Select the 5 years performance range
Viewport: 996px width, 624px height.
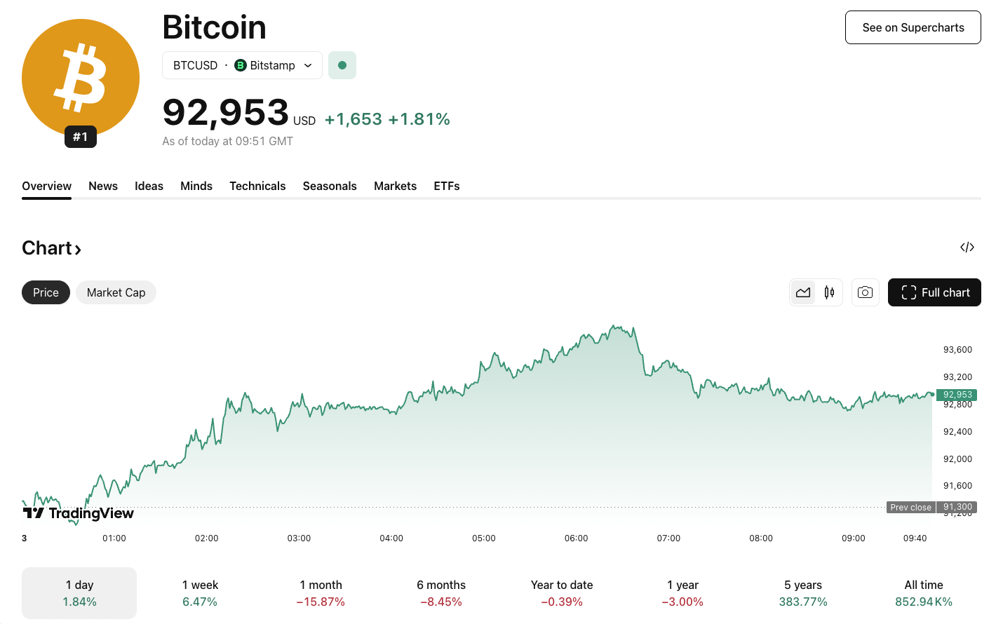(x=802, y=592)
